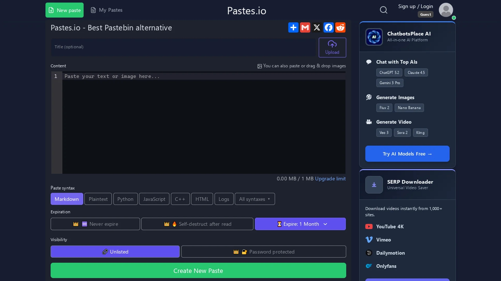Screen dimensions: 501x281
Task: Open the My Pastes tab
Action: point(106,10)
